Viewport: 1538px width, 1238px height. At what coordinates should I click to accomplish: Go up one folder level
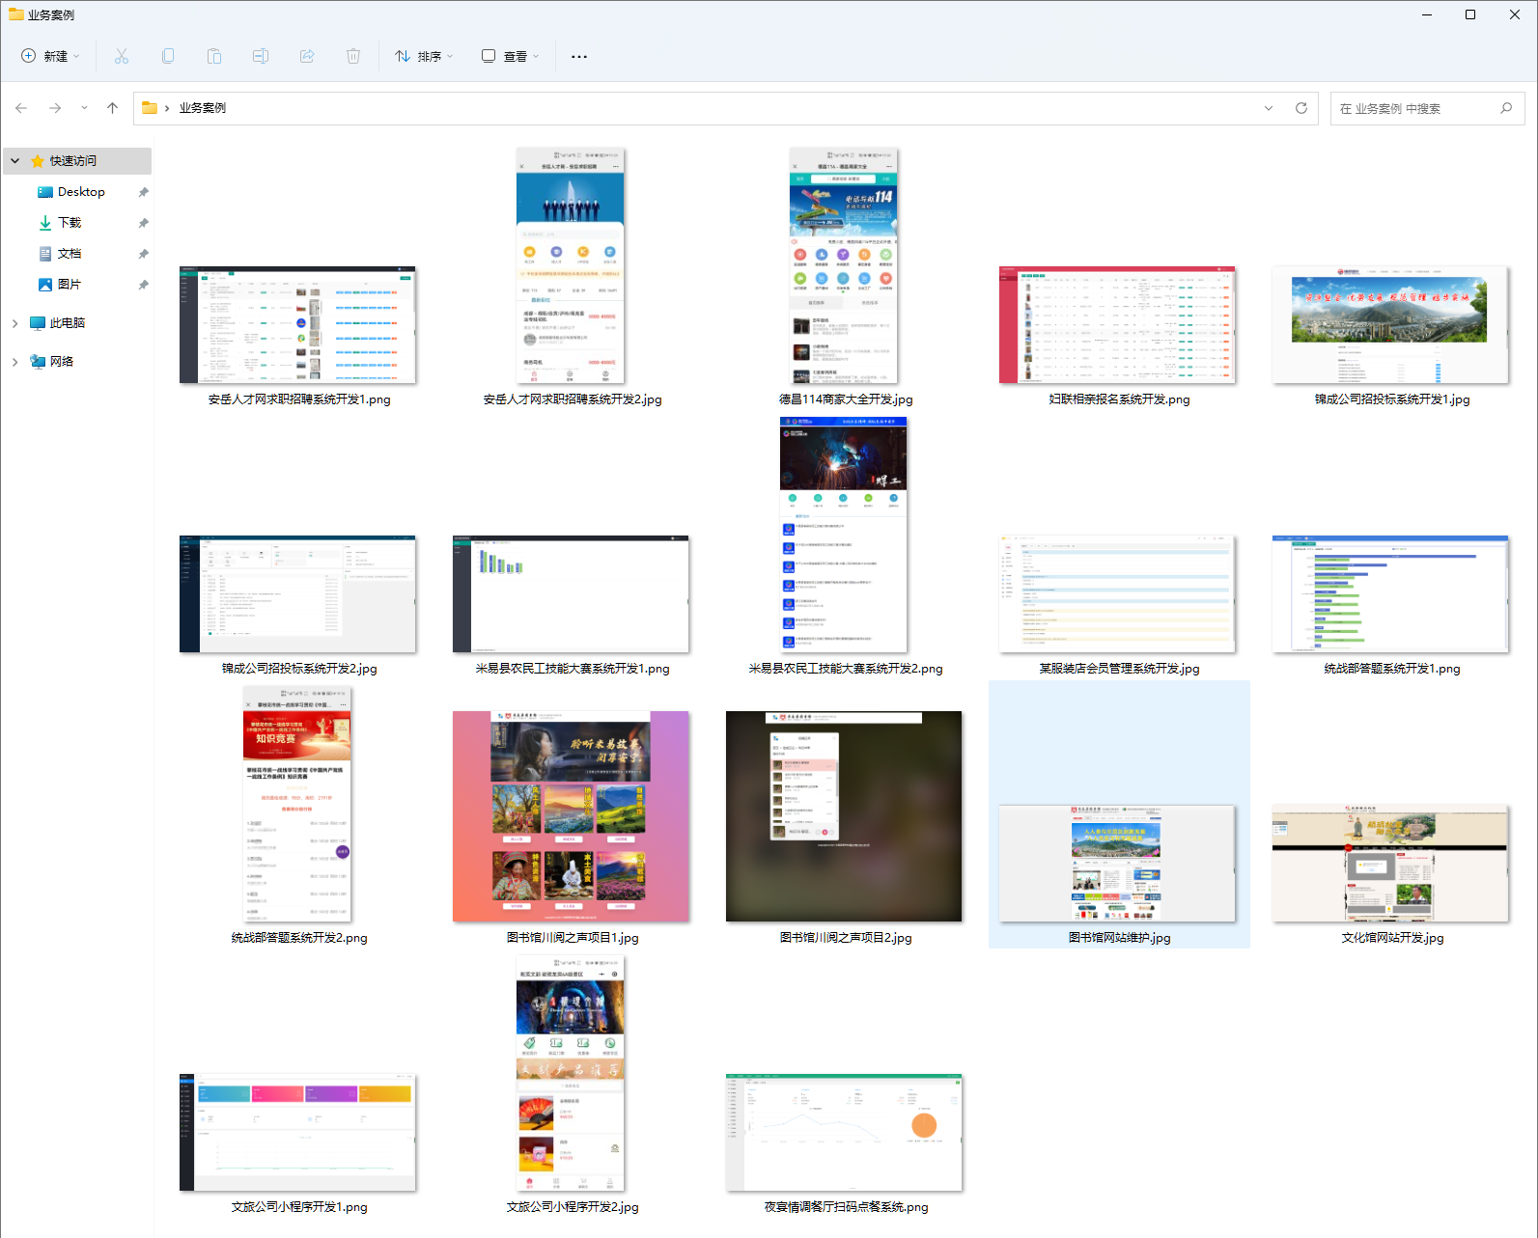(x=113, y=108)
